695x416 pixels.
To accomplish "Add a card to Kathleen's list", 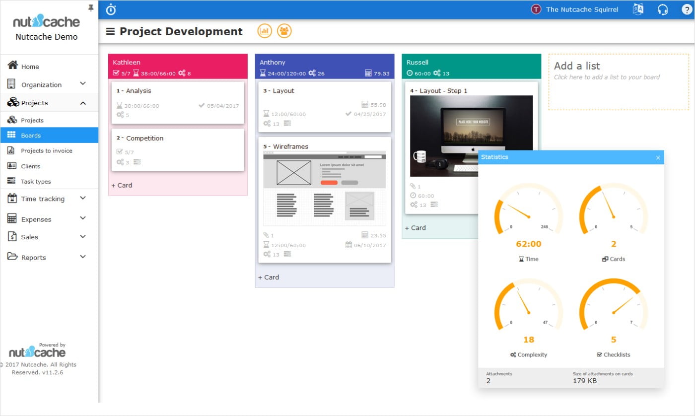I will 122,185.
